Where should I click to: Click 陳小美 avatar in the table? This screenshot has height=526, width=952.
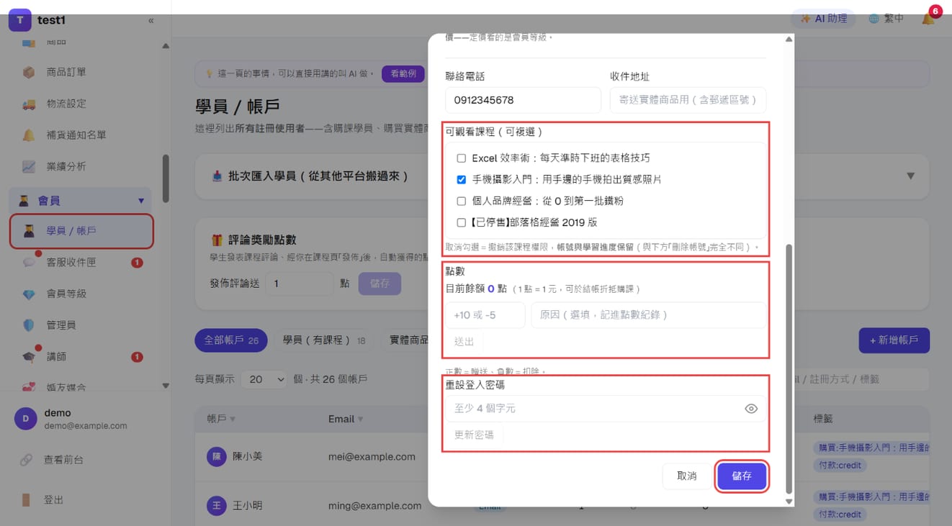[x=217, y=456]
